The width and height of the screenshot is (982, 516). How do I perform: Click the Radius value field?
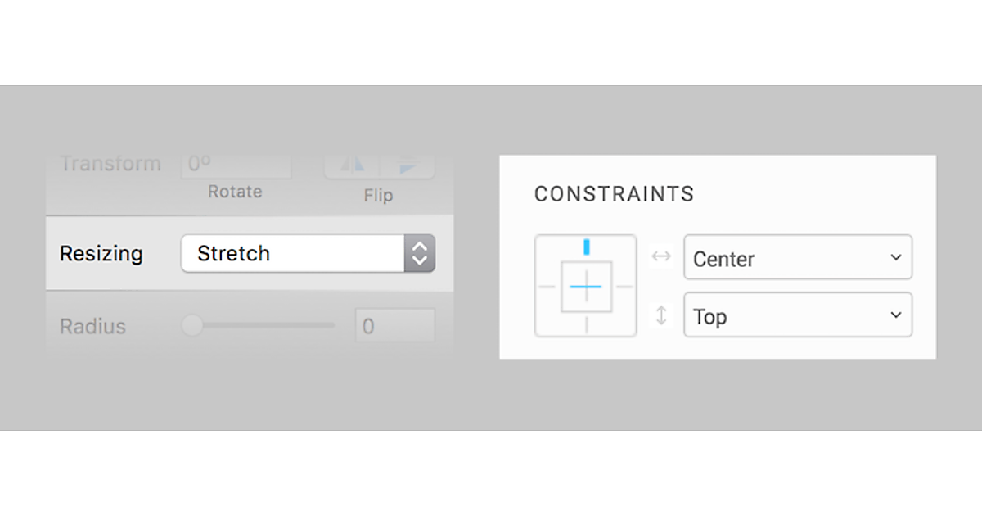coord(394,326)
